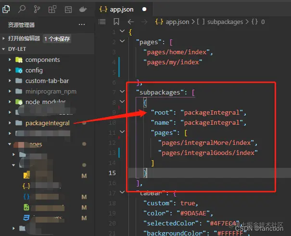Click the CSS file icon in the tree
The image size is (291, 236).
(26, 218)
